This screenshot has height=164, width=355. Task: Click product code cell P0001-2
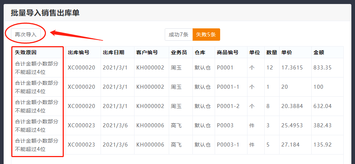(x=228, y=106)
